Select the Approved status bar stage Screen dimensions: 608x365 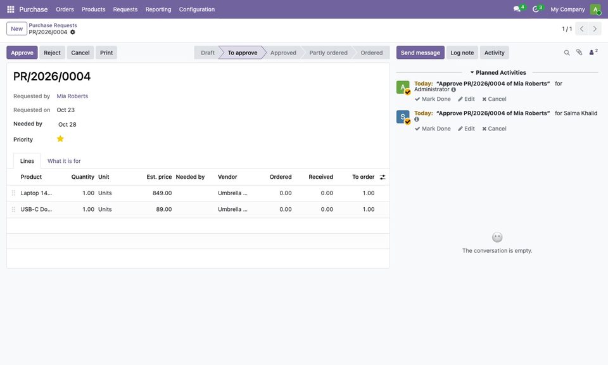pyautogui.click(x=283, y=53)
